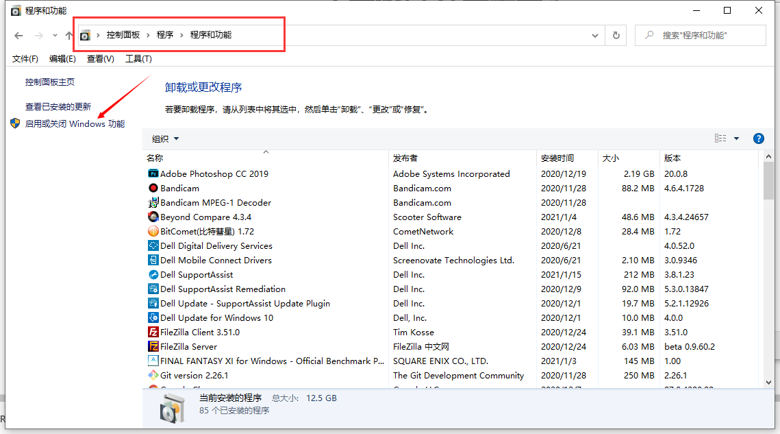Click the Beyond Compare 4.3.4 icon
Image resolution: width=780 pixels, height=434 pixels.
click(153, 217)
